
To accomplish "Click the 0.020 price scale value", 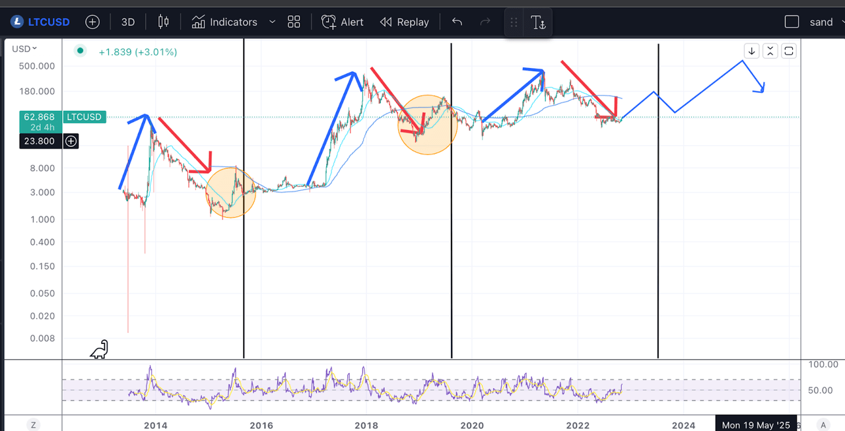I will click(41, 315).
